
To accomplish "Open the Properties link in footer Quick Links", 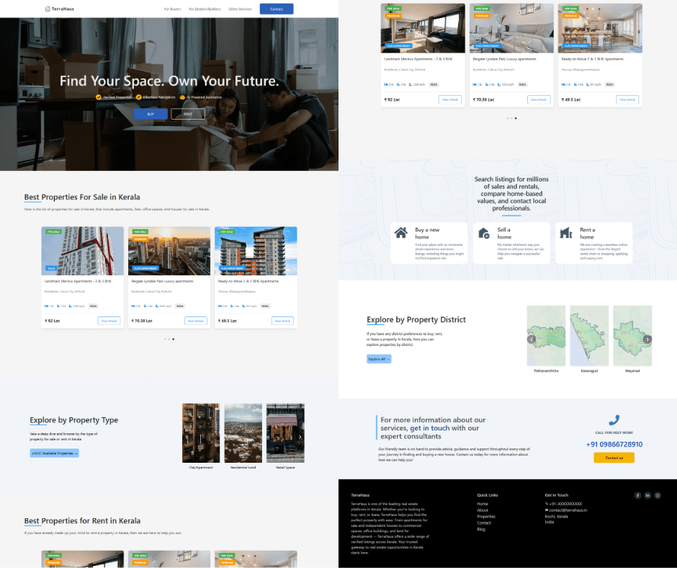I will [x=486, y=517].
